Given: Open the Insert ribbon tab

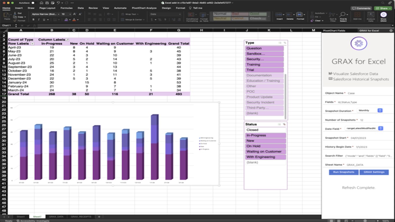Looking at the screenshot, I should tap(19, 8).
